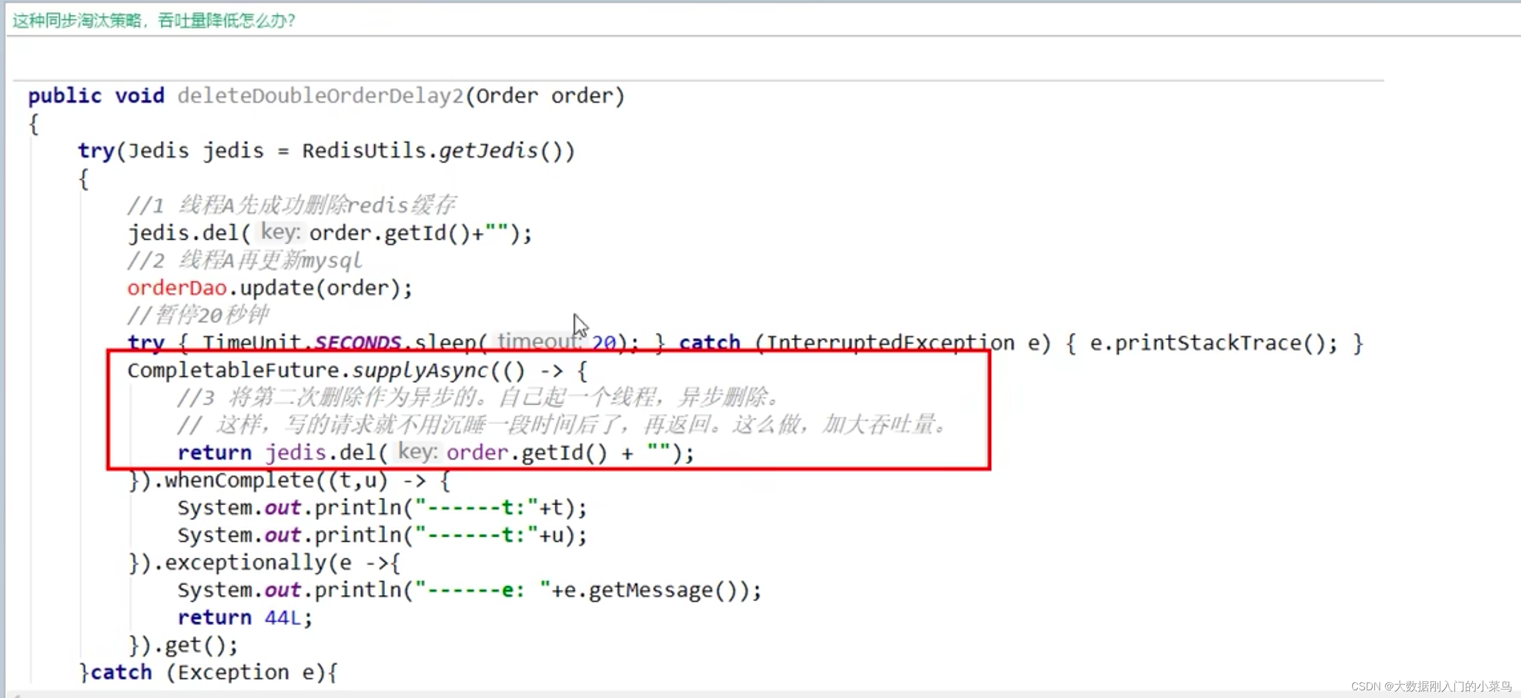Click CSDN author watermark link
Viewport: 1521px width, 698px height.
[x=1431, y=686]
